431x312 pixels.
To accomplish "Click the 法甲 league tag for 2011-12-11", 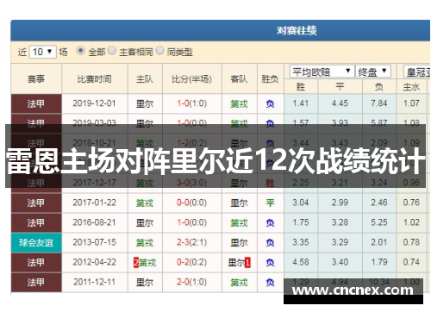I will 36,283.
